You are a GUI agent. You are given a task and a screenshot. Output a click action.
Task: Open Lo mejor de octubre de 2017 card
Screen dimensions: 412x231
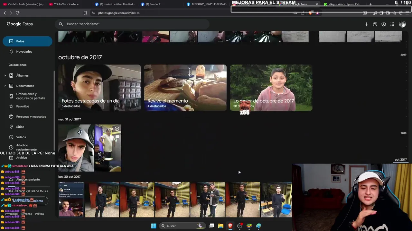point(271,88)
